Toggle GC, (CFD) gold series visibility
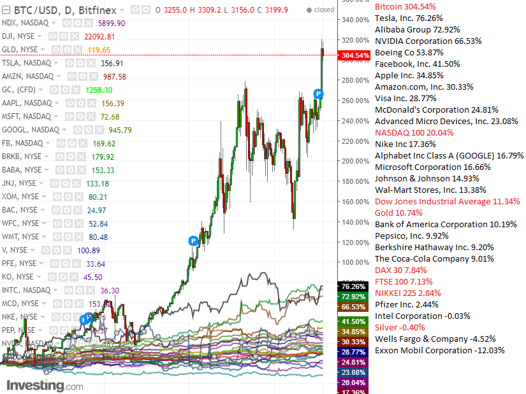Screen dimensions: 526x394 coord(54,90)
